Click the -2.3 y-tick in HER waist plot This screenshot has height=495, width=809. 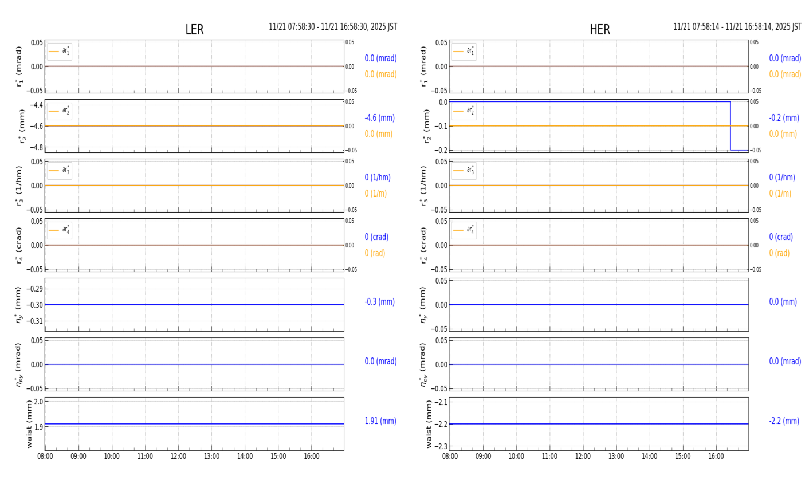click(440, 446)
